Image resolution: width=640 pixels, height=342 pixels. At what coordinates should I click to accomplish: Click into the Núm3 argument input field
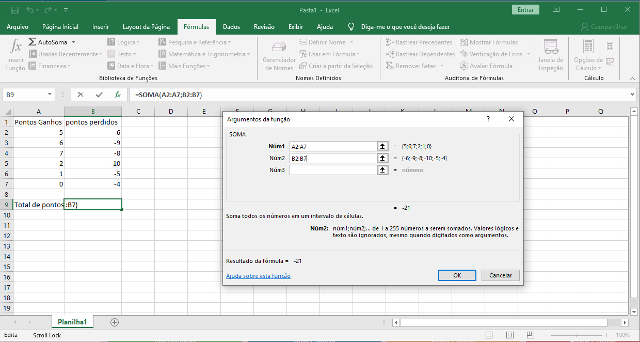[x=333, y=170]
